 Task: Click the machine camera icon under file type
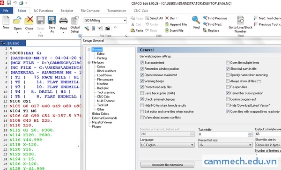tap(108, 29)
